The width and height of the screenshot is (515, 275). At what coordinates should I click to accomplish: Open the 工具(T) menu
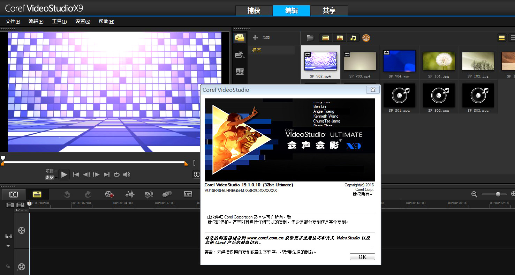pos(59,22)
